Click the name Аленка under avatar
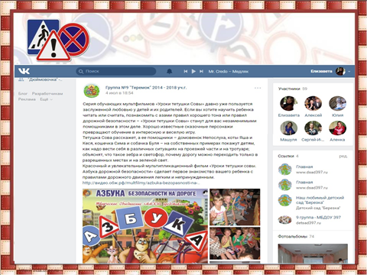The image size is (367, 275). tap(337, 140)
